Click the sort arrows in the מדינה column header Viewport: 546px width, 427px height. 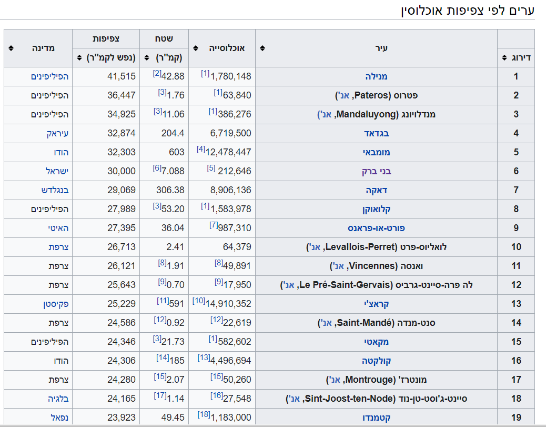coord(11,48)
